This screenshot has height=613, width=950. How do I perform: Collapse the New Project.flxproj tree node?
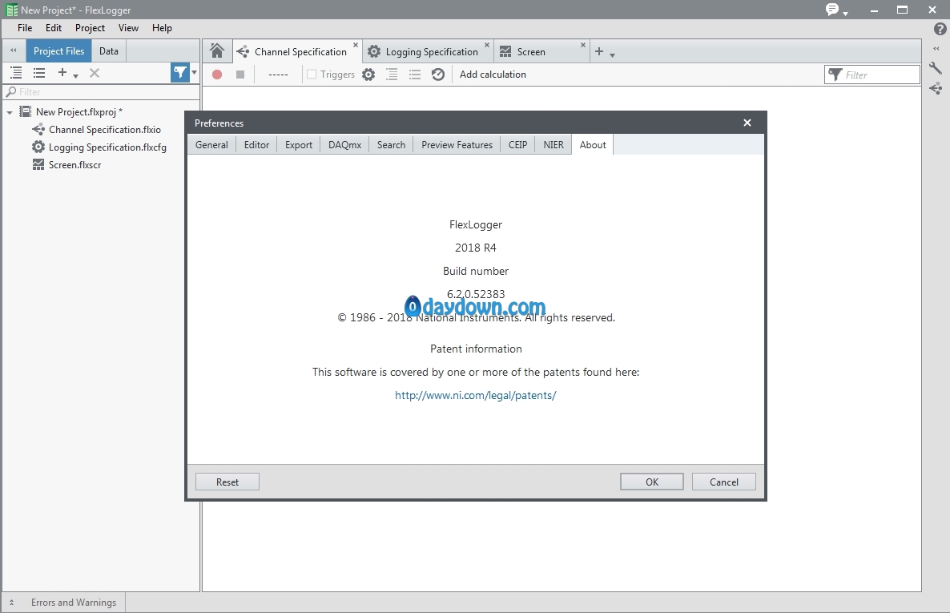10,113
